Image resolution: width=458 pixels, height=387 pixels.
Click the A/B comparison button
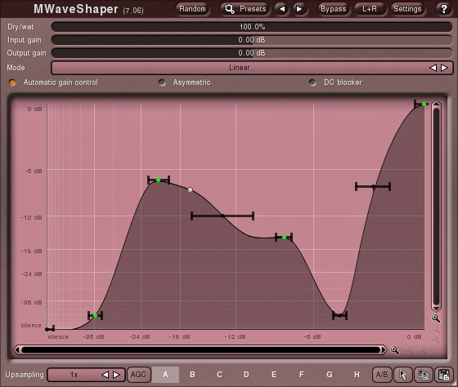[382, 375]
